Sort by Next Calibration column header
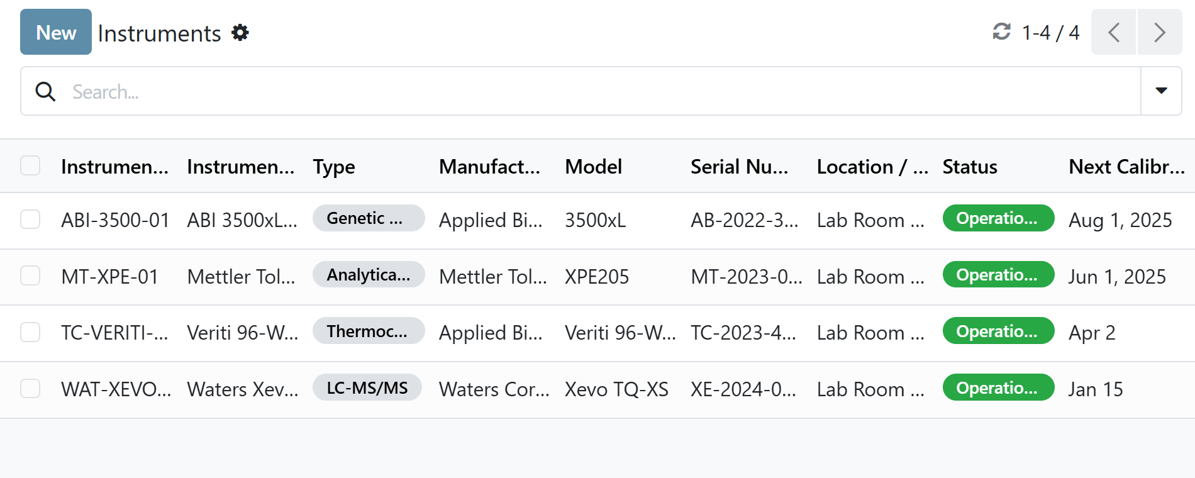This screenshot has height=478, width=1195. click(1126, 167)
